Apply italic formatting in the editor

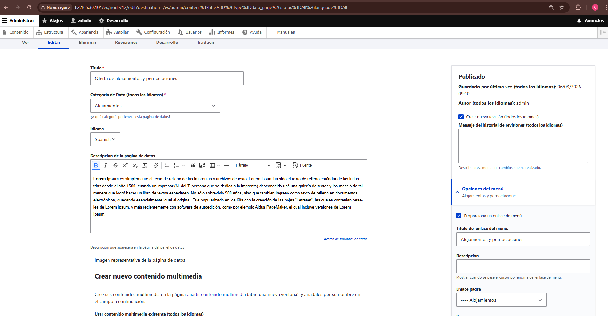pos(105,165)
